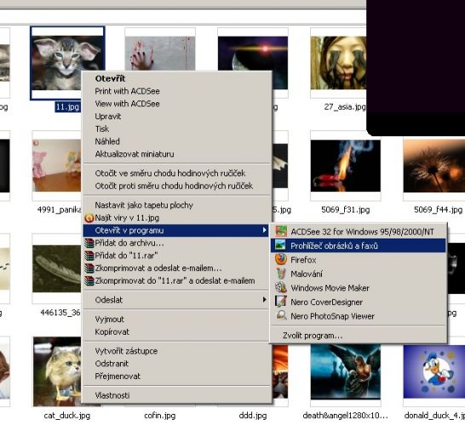Viewport: 465px width, 425px height.
Task: Click Otevřít v programu menu label
Action: (x=129, y=231)
